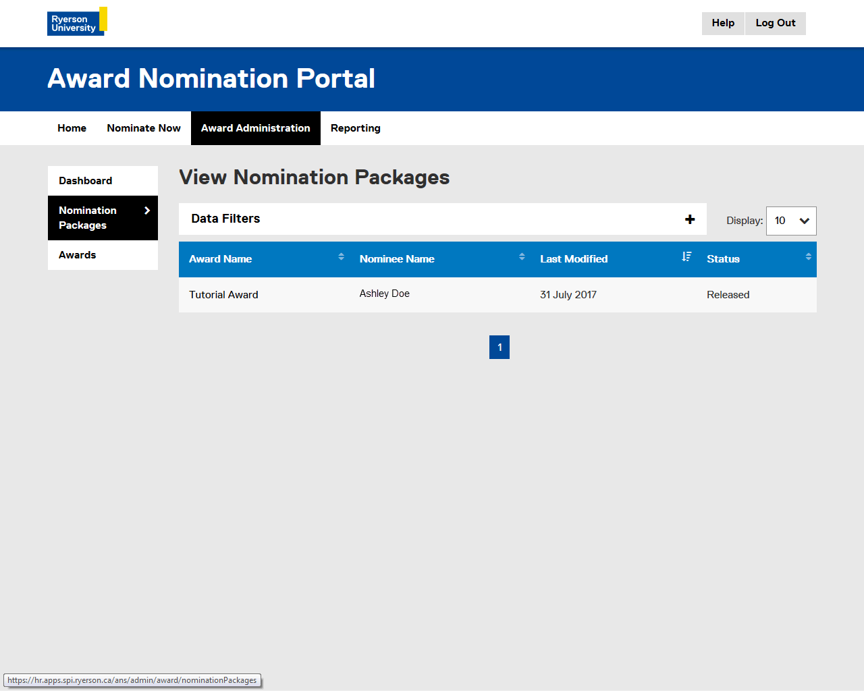864x691 pixels.
Task: Click the Status column sort arrows
Action: (808, 256)
